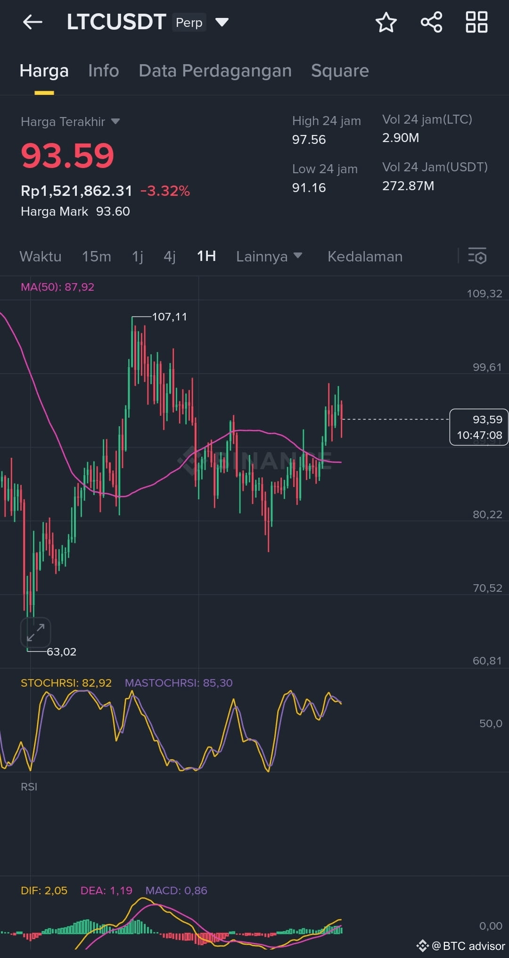Tap the MA(50): 87,92 indicator label

(57, 287)
